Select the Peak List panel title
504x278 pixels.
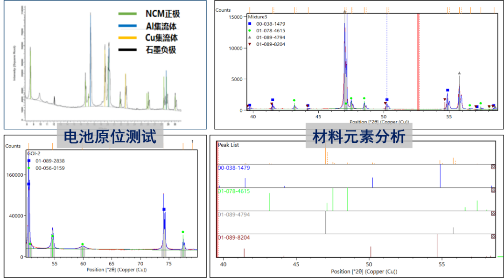[x=228, y=145]
